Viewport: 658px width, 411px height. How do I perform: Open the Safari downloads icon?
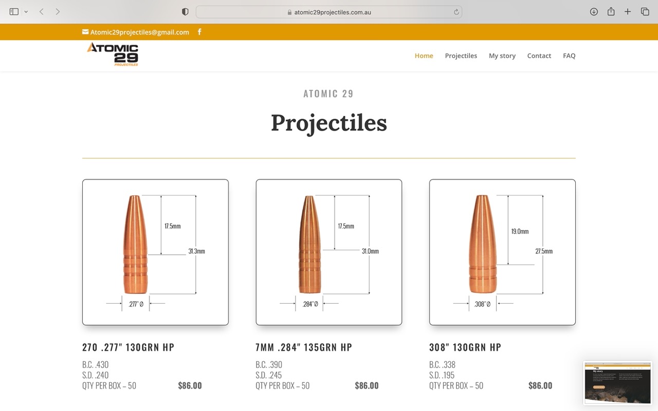594,11
